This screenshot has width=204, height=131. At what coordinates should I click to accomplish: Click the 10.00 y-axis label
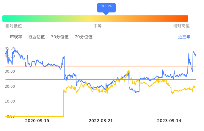tap(10, 101)
